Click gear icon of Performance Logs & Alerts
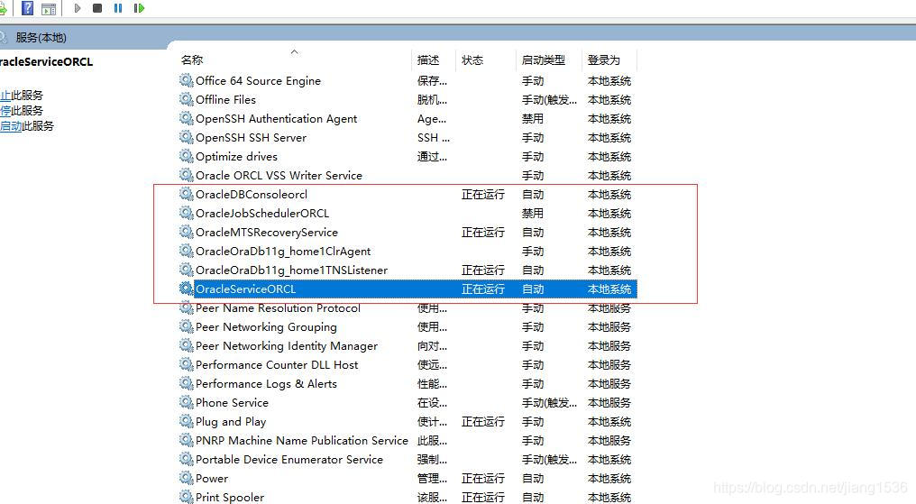Viewport: 916px width, 504px height. [187, 383]
